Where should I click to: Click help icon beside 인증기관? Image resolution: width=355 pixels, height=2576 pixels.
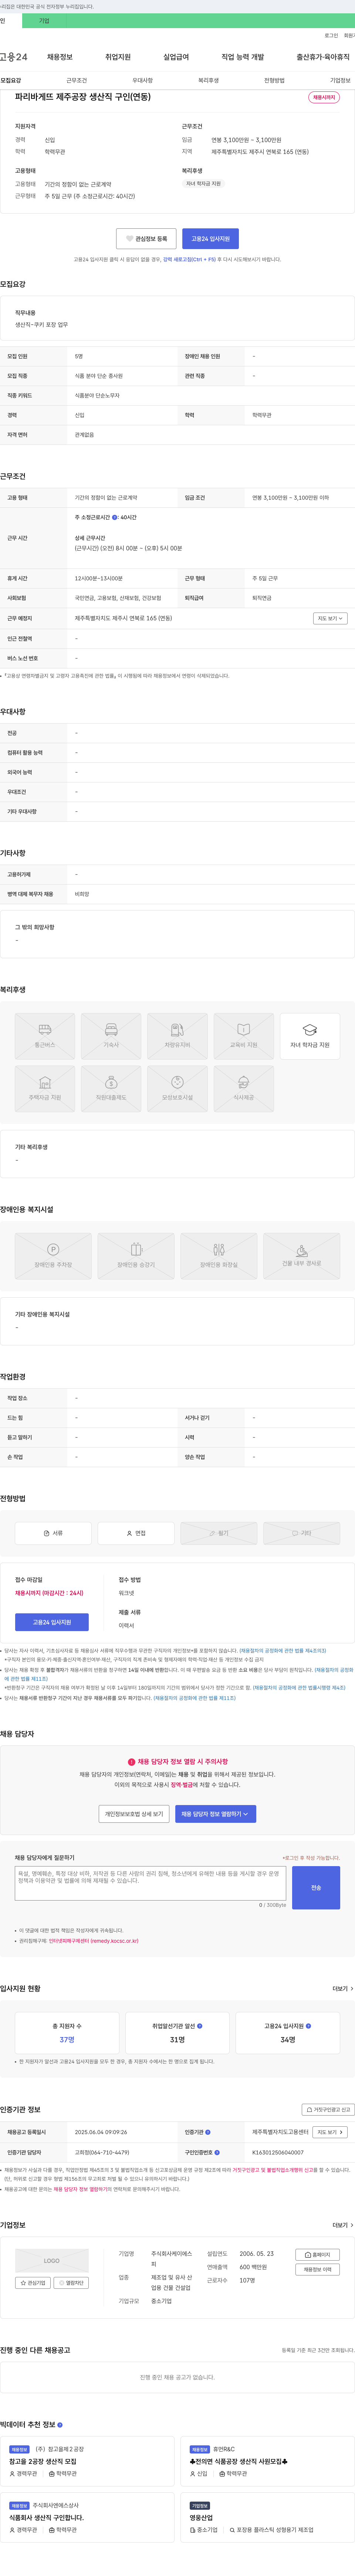pos(207,2132)
